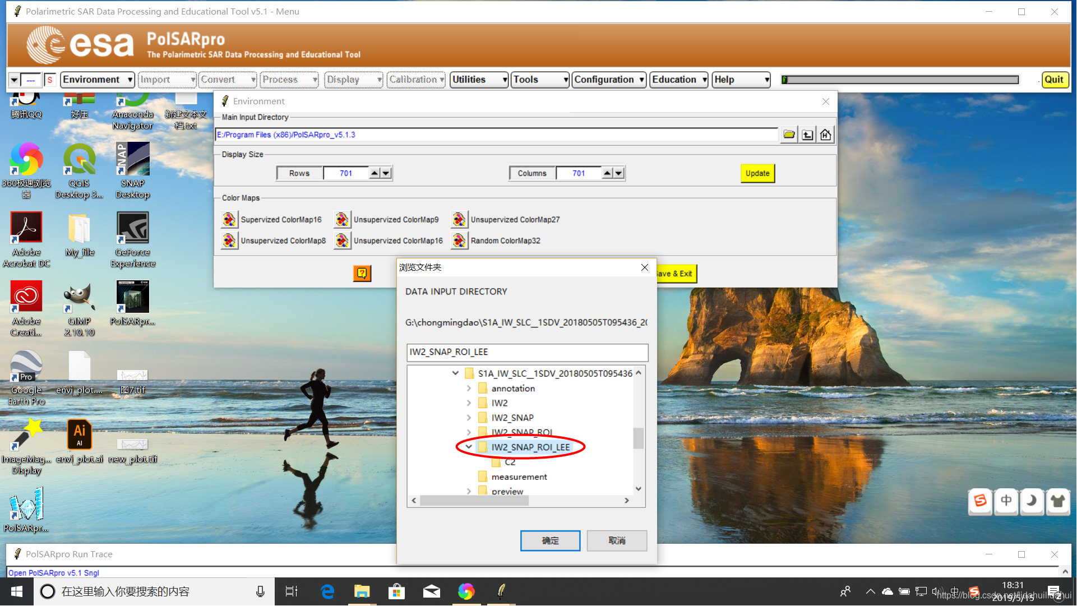Open the Process menu
Viewport: 1077px width, 606px height.
[289, 79]
